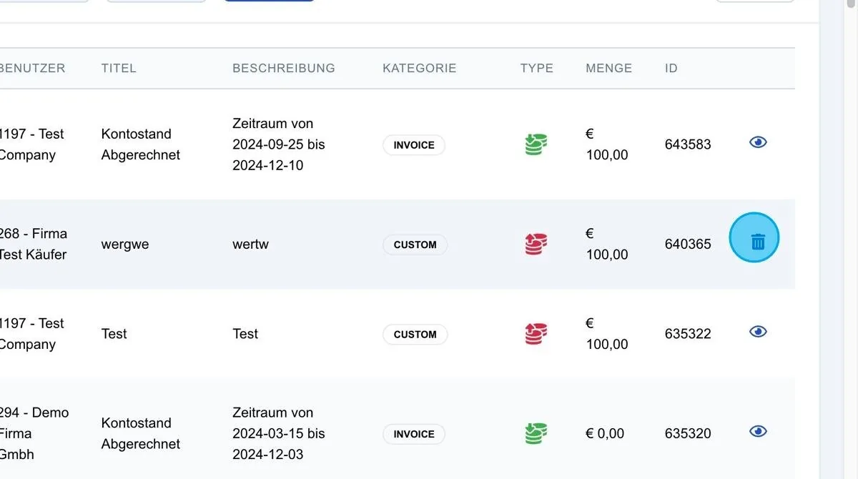Click red debit coins icon in wergwe row
This screenshot has height=479, width=858.
(536, 244)
